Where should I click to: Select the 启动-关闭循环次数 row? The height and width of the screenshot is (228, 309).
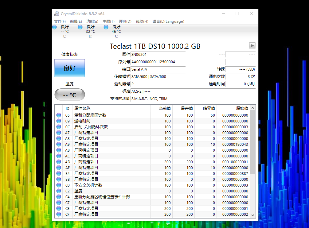coord(152,127)
